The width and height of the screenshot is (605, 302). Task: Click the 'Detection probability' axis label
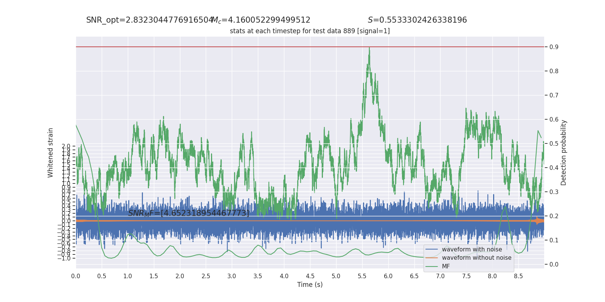pyautogui.click(x=564, y=153)
